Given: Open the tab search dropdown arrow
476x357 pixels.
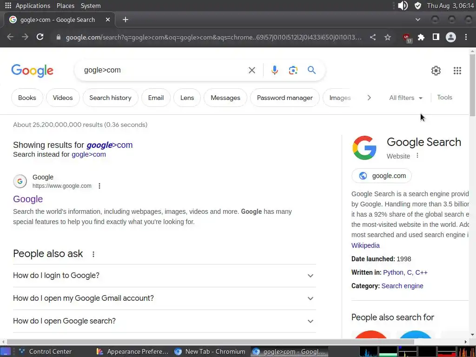Looking at the screenshot, I should pos(418,20).
